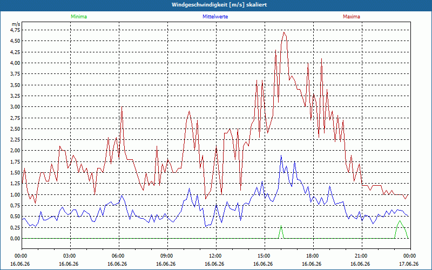This screenshot has height=270, width=432.
Task: Click the 09:00 time axis label
Action: coord(167,256)
